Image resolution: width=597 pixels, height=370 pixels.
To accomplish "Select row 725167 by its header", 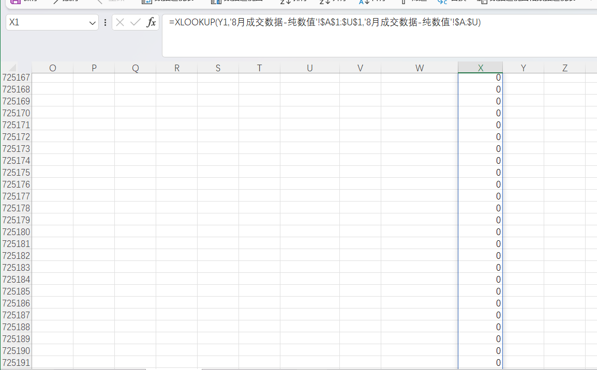I will [x=16, y=78].
